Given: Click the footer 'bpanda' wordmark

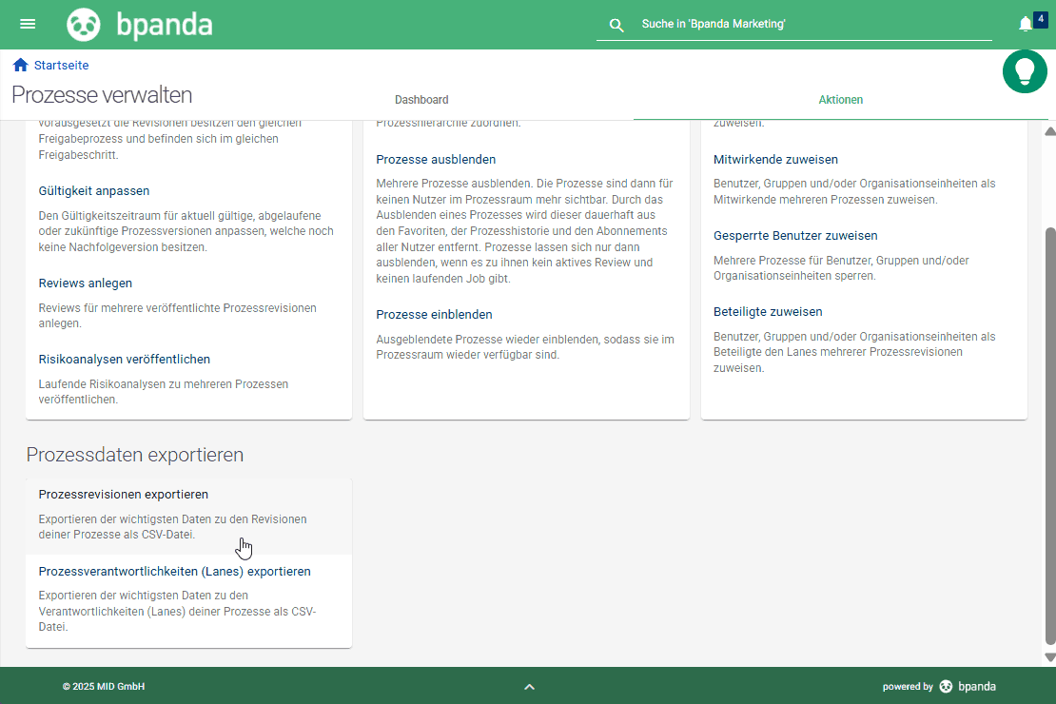Looking at the screenshot, I should click(976, 687).
